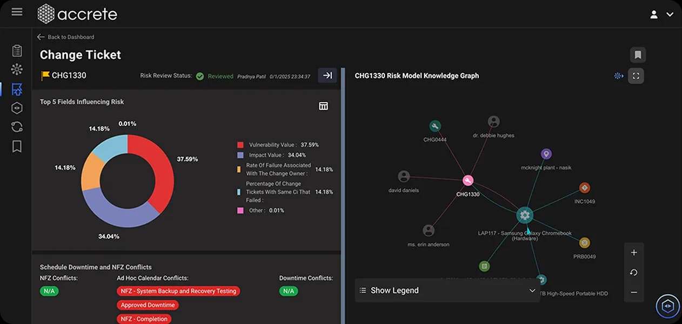Click the CHG1330 ticket number text
Screen dimensions: 682x324
click(69, 76)
